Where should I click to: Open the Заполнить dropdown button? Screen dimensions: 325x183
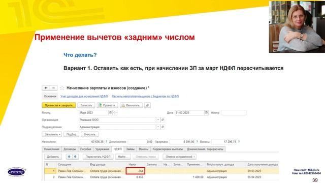[x=52, y=134]
